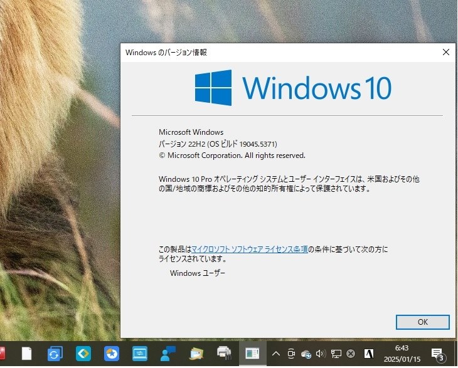Click the 'Microsoft Windows' text line
The width and height of the screenshot is (458, 368).
pos(191,132)
